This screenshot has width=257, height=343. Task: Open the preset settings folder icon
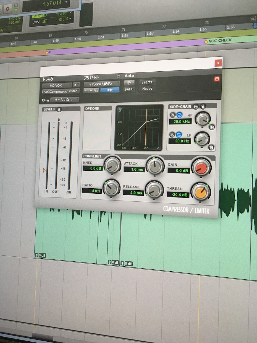point(96,90)
